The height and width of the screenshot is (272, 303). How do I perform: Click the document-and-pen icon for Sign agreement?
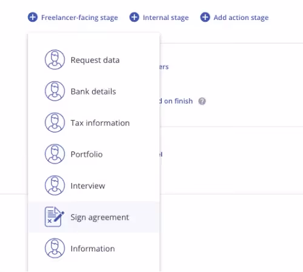click(55, 217)
